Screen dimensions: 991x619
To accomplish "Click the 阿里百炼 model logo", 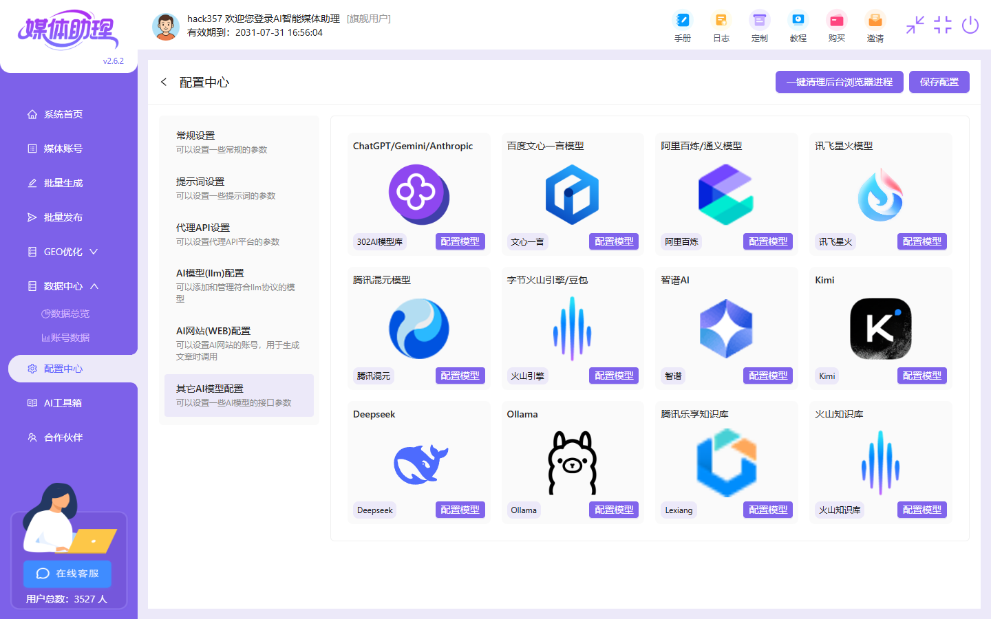I will pos(726,195).
